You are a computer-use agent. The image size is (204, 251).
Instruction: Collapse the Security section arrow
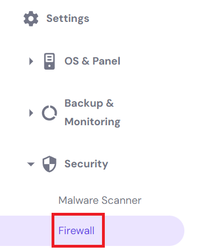click(x=31, y=164)
